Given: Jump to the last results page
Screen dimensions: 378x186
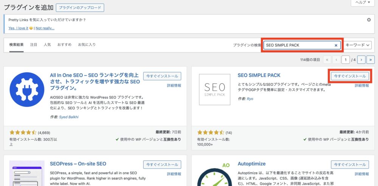Looking at the screenshot, I should (x=370, y=60).
